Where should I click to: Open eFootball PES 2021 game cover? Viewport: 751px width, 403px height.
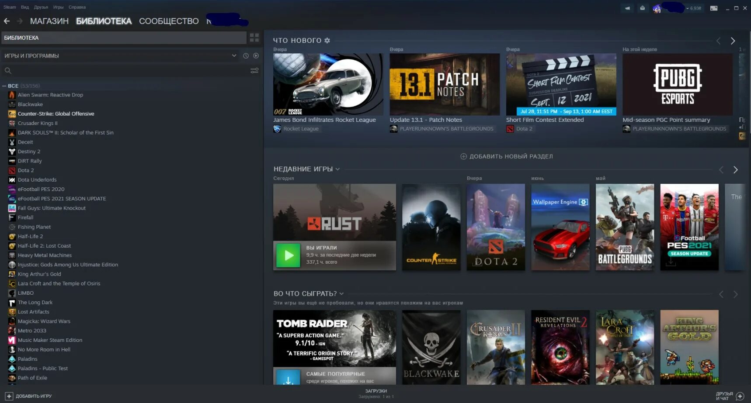(689, 227)
